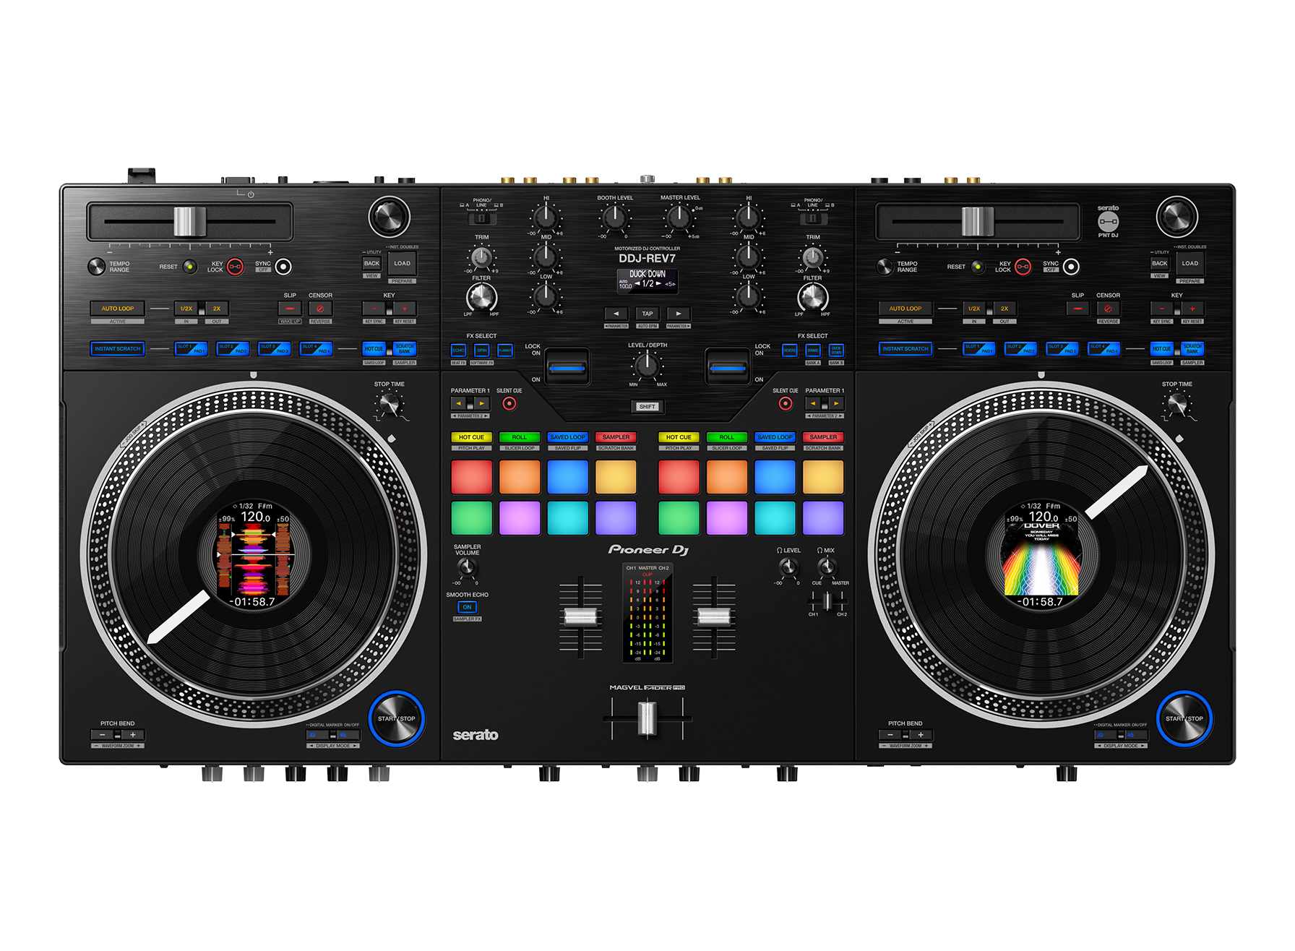Toggle the left FX lever
Screen dimensions: 1295x951
[567, 367]
